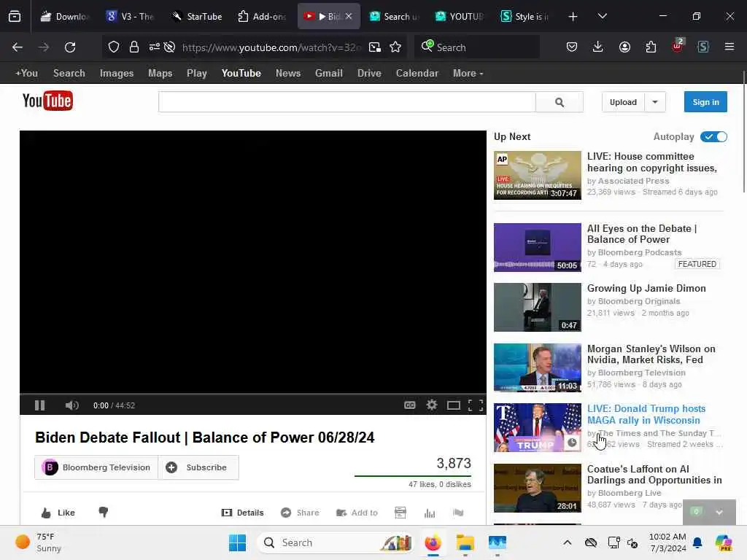Screen dimensions: 747x560
Task: Open Firefox account icon
Action: 624,47
